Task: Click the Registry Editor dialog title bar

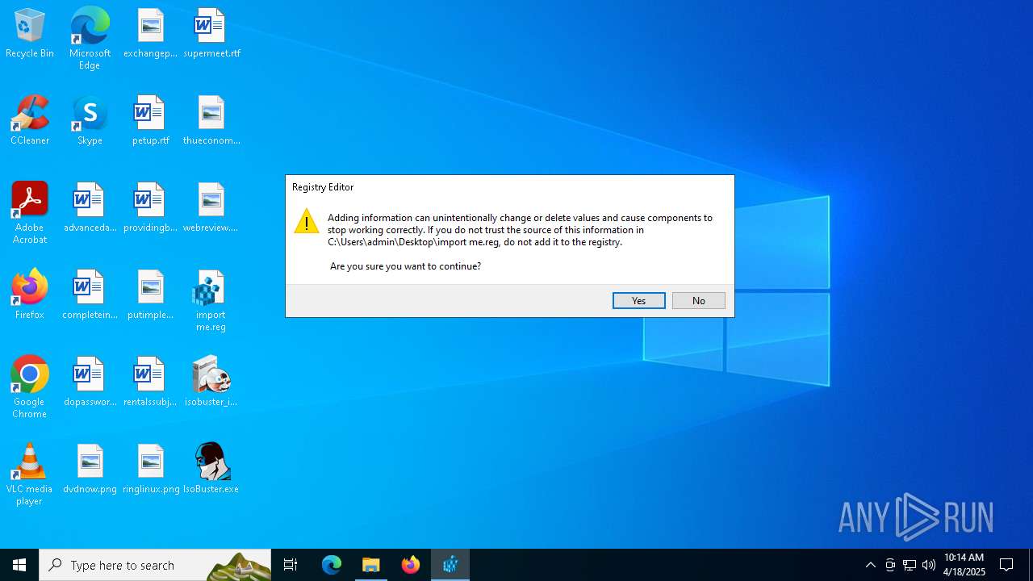Action: pyautogui.click(x=510, y=187)
